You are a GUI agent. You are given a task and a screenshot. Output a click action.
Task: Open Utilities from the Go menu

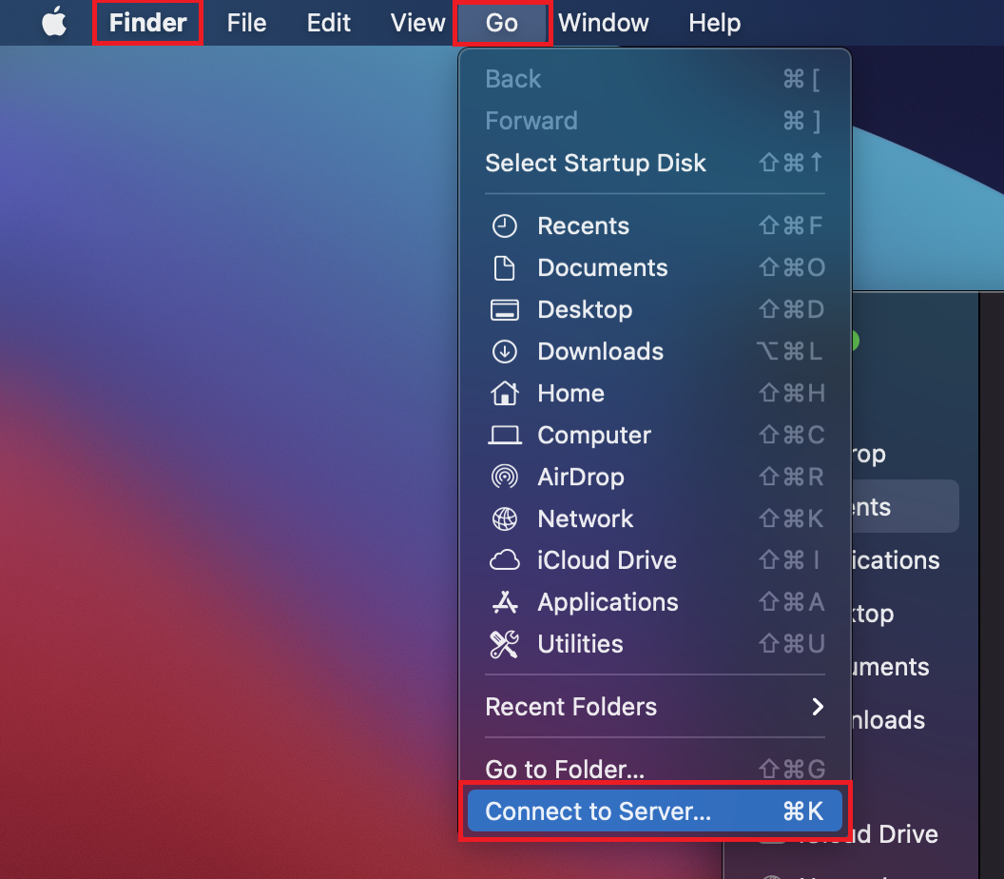(654, 644)
